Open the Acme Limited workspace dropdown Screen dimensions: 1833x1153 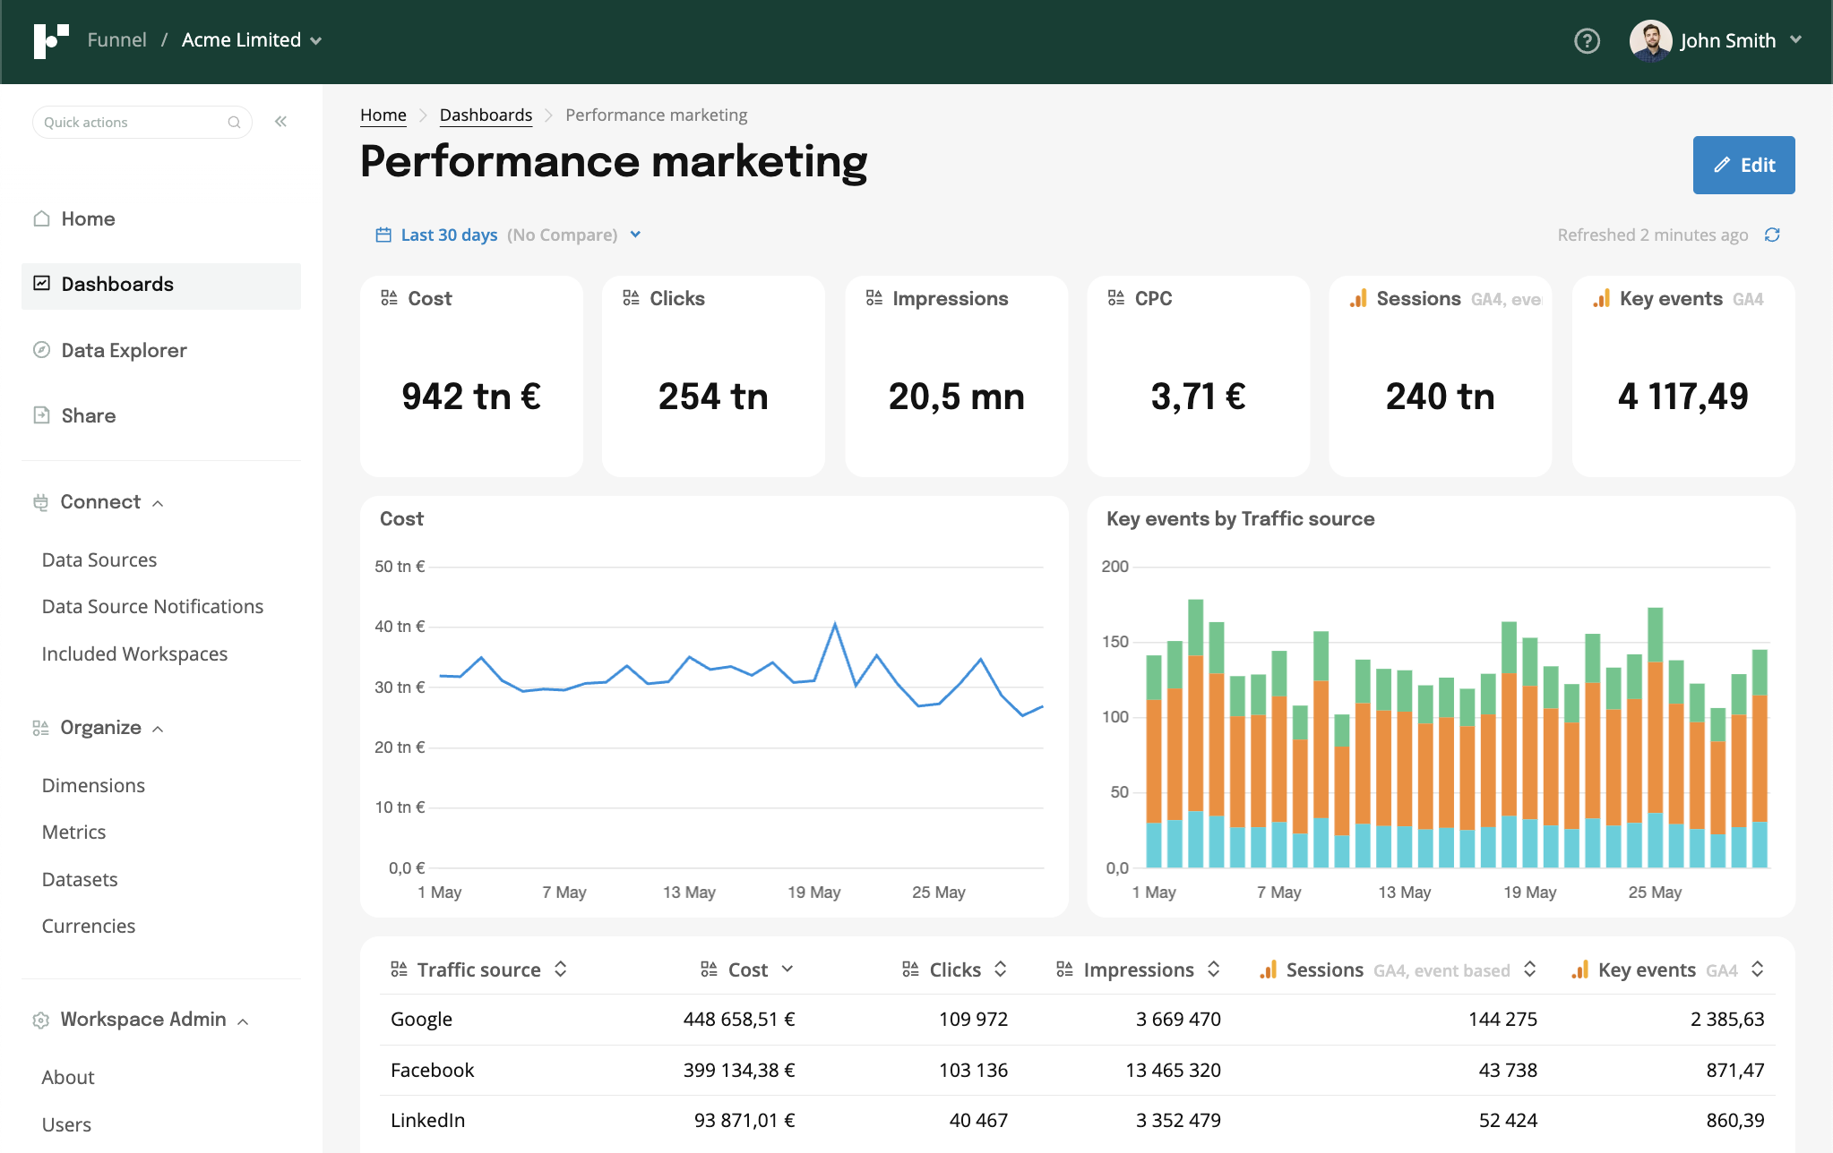click(314, 40)
